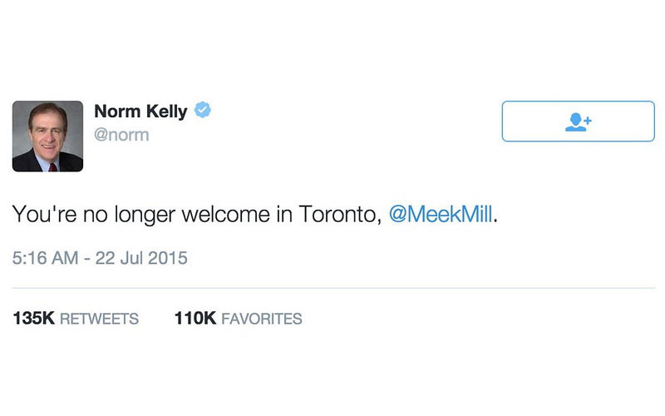Select the "5:16 AM" time portion

46,258
